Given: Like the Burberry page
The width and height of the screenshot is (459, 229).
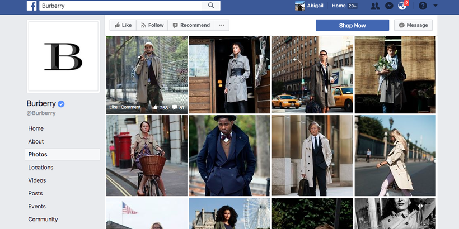Looking at the screenshot, I should pyautogui.click(x=123, y=25).
